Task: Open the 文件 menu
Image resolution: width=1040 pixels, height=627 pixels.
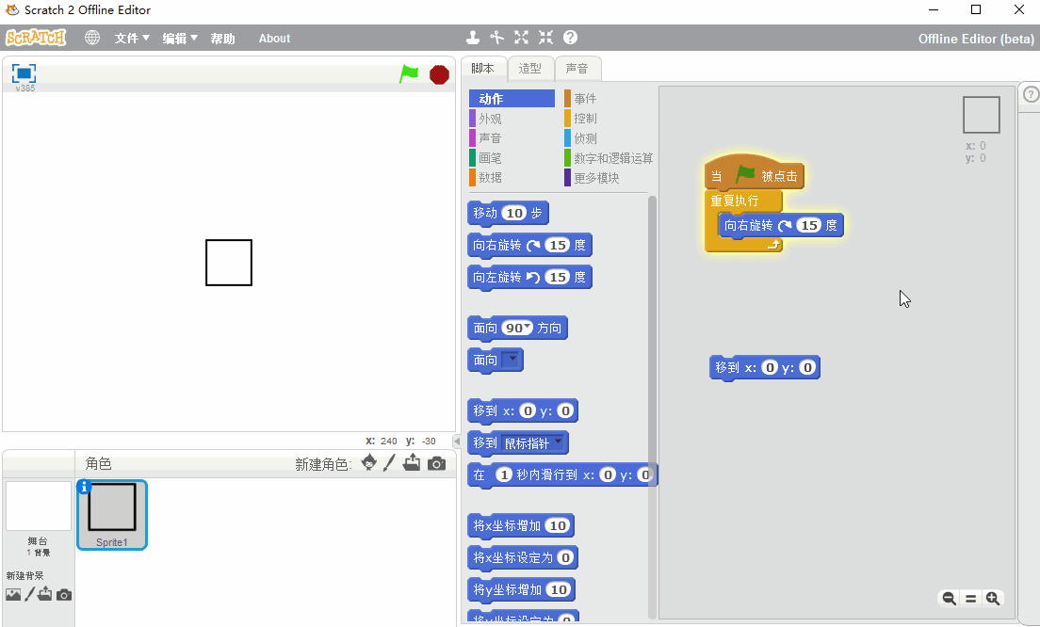Action: (x=132, y=39)
